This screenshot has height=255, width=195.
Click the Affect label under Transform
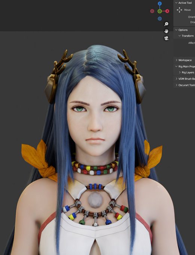(x=192, y=43)
